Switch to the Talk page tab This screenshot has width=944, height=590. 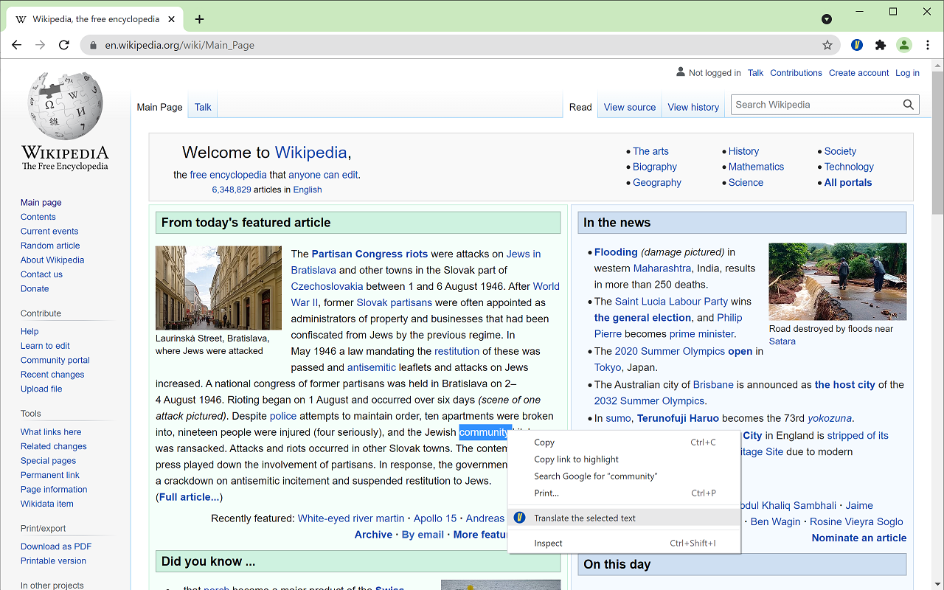(x=203, y=107)
